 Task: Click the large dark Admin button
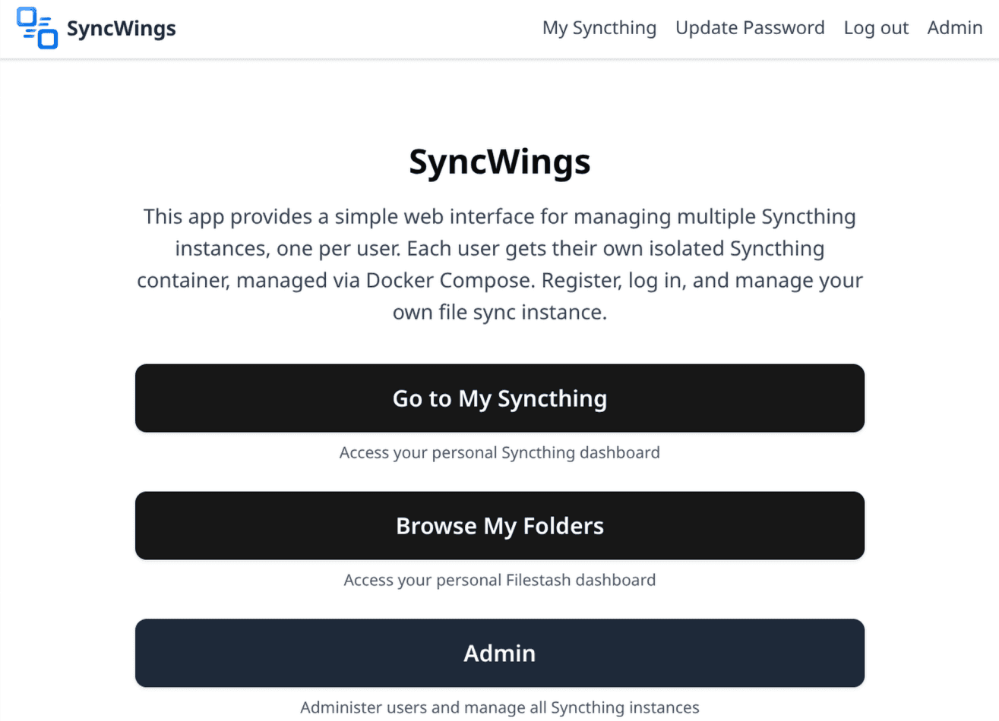tap(499, 653)
